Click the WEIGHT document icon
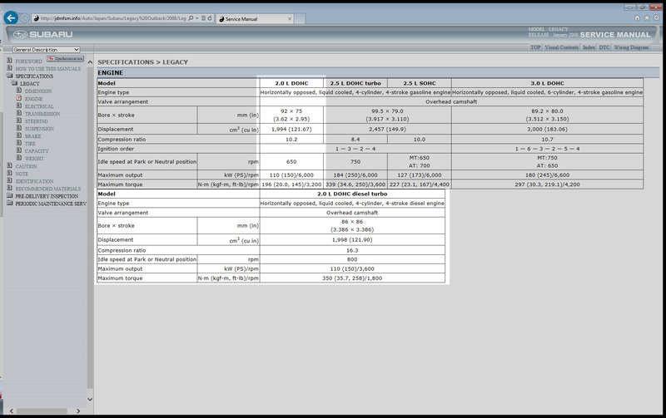The height and width of the screenshot is (418, 666). click(19, 158)
